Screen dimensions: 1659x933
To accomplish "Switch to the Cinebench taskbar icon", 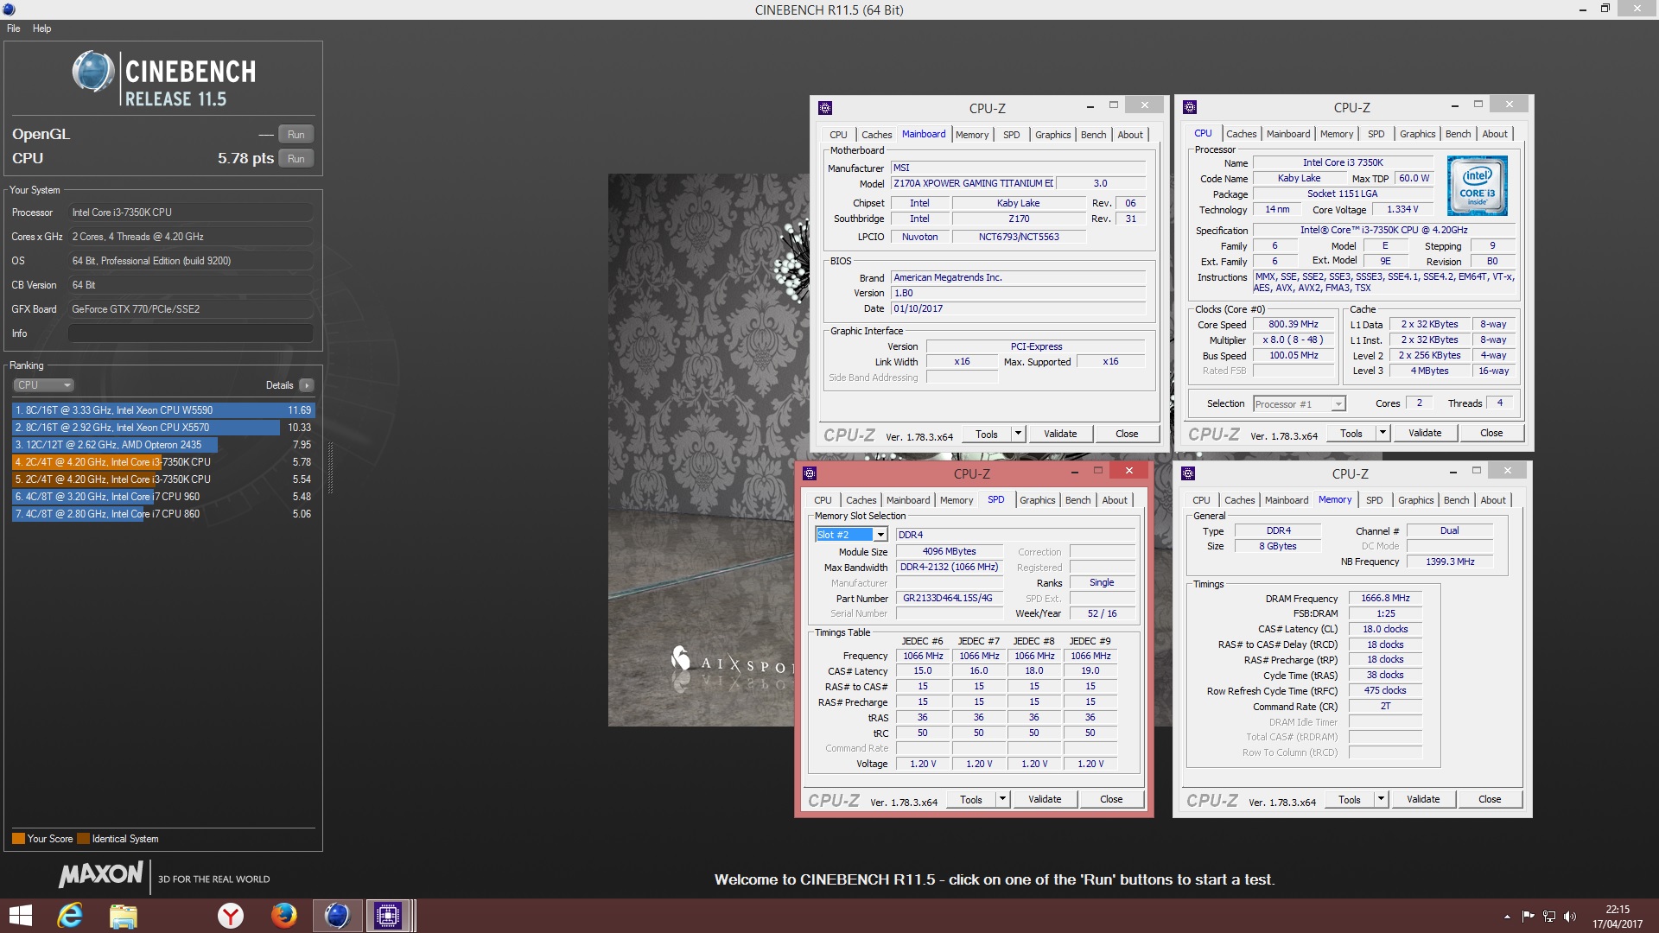I will (337, 916).
